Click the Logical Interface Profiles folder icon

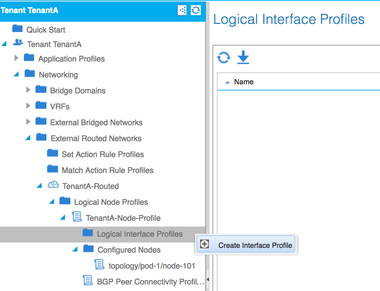click(88, 232)
